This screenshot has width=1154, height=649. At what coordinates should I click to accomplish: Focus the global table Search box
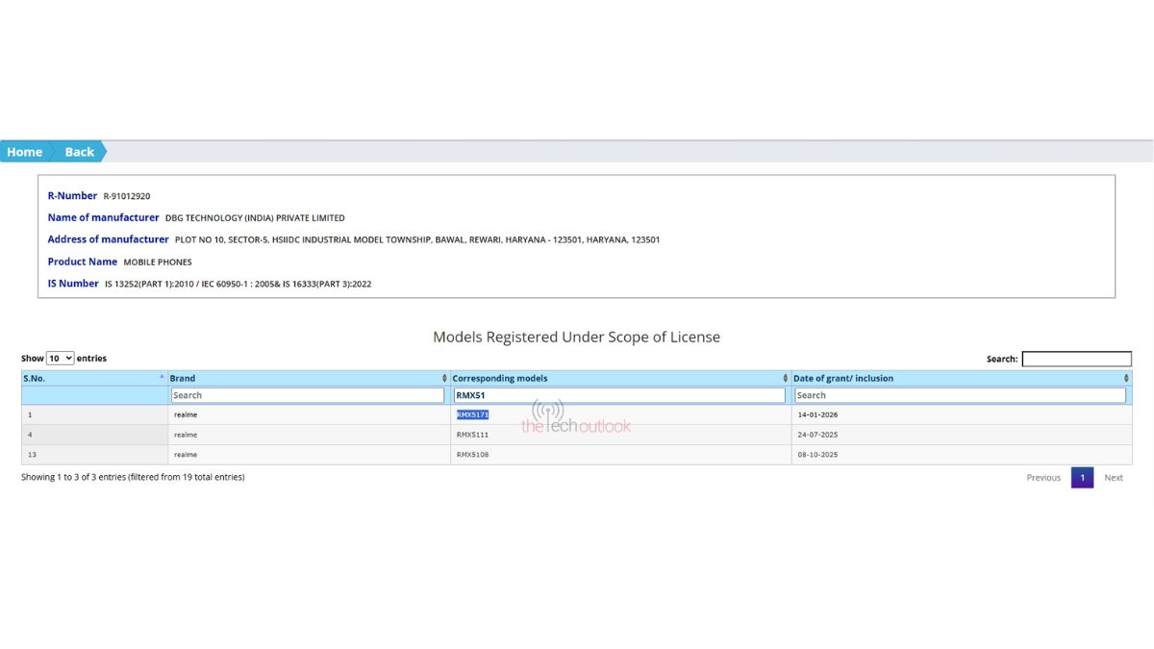tap(1076, 359)
